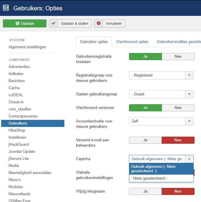Viewport: 201px width, 202px height.
Task: Set Wachtwoord versturen to Nee
Action: [178, 108]
